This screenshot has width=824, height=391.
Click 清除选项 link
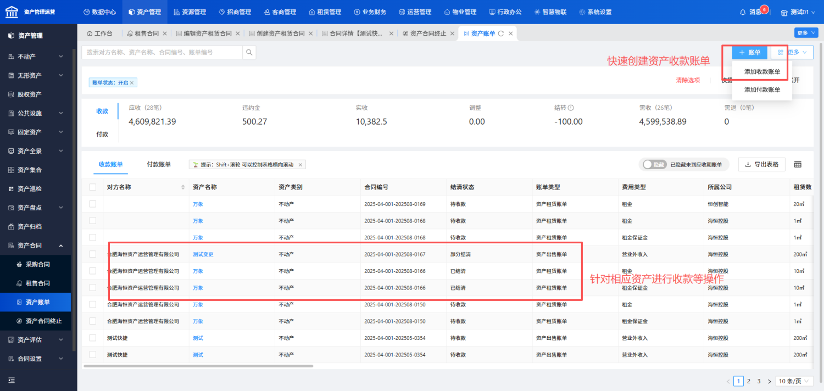pos(688,80)
